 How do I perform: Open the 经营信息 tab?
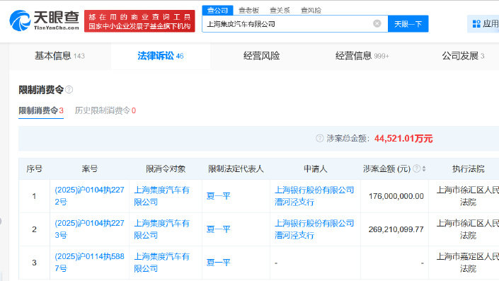click(362, 56)
